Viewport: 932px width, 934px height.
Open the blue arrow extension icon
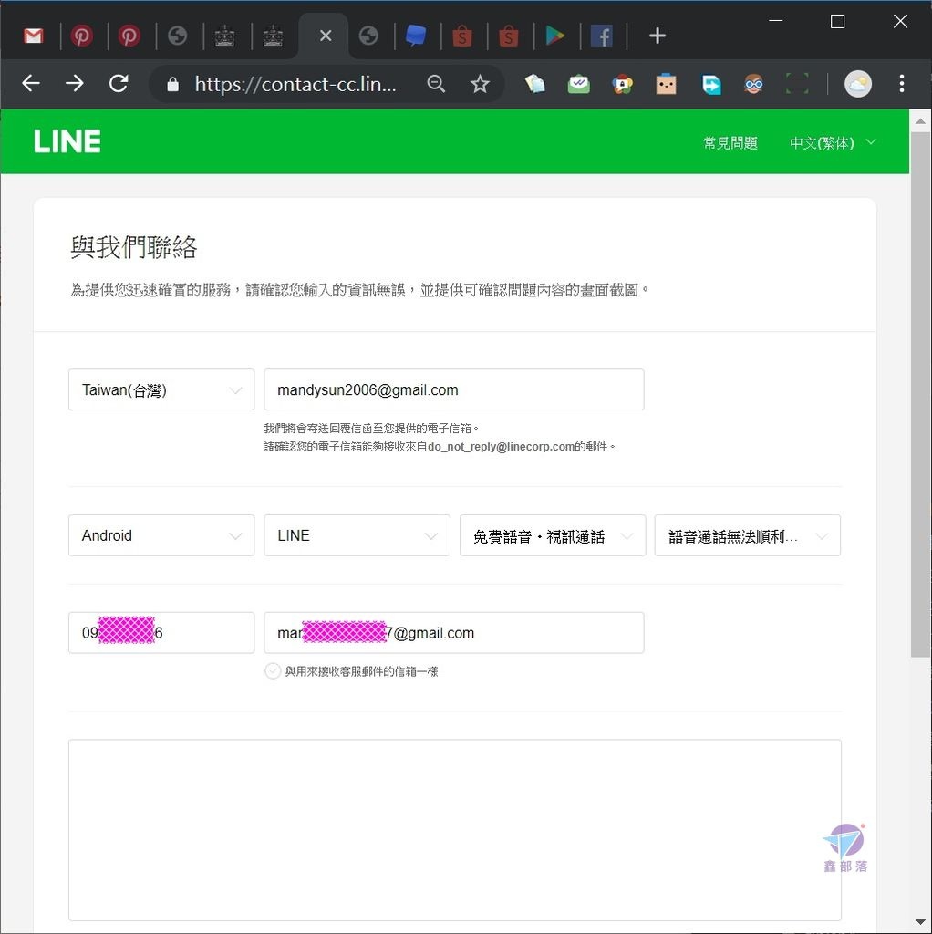(x=710, y=84)
